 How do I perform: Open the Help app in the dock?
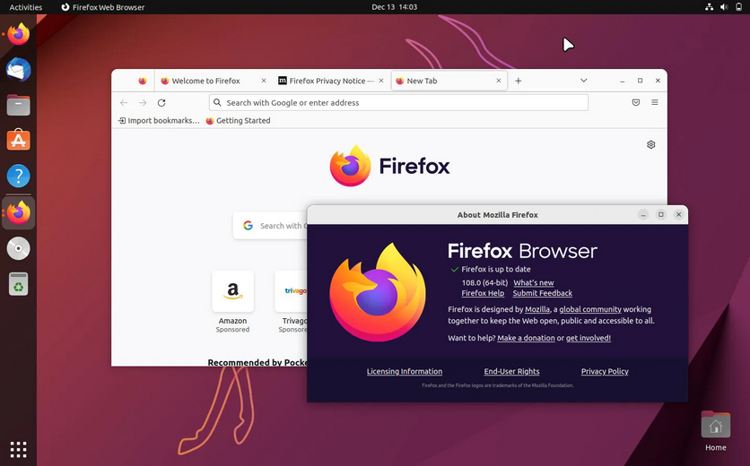point(18,176)
